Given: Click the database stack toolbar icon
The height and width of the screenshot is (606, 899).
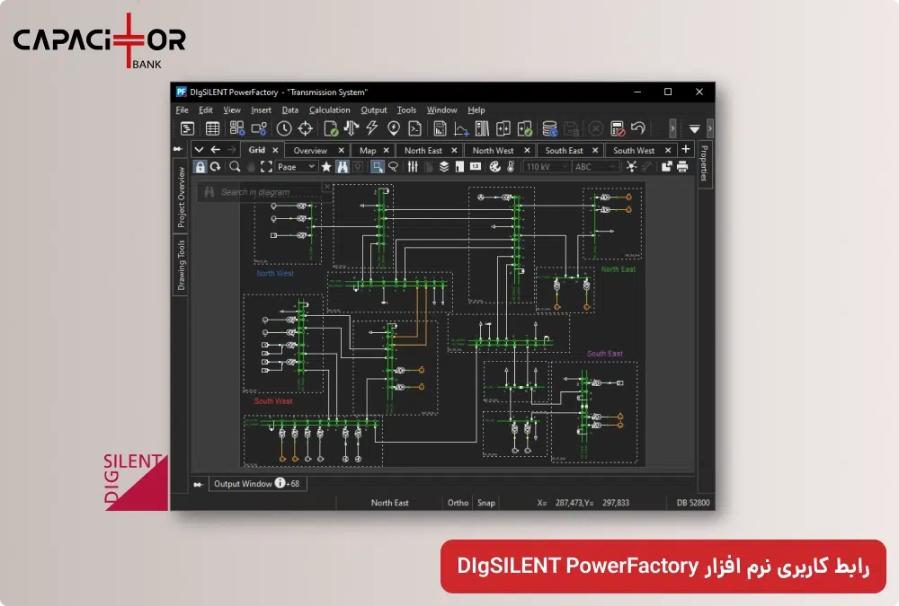Looking at the screenshot, I should tap(550, 128).
